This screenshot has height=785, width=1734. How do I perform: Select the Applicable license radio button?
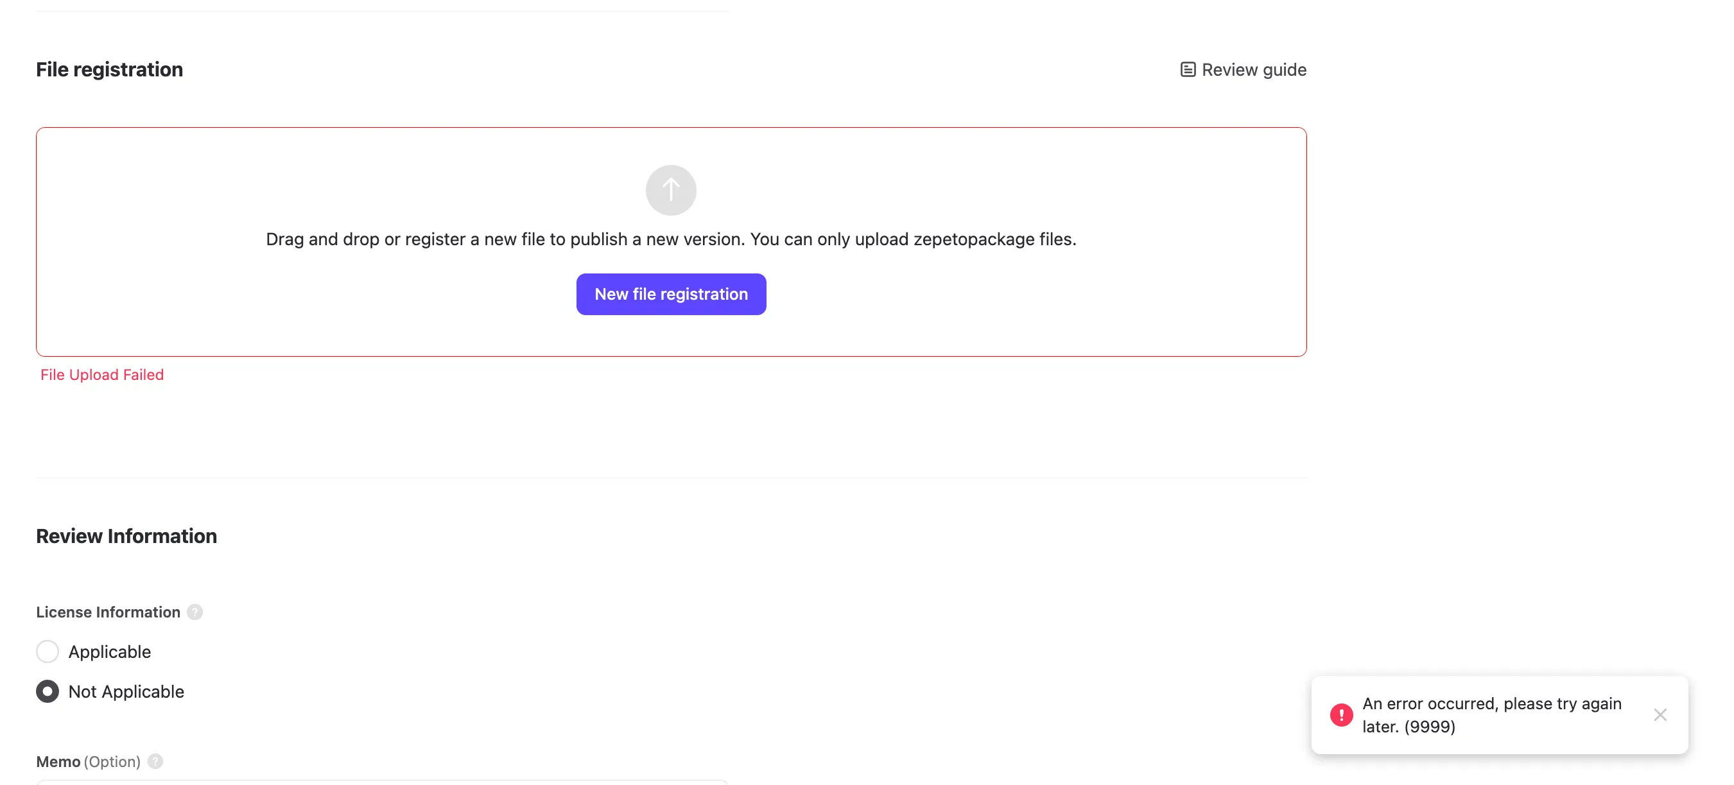[x=47, y=651]
